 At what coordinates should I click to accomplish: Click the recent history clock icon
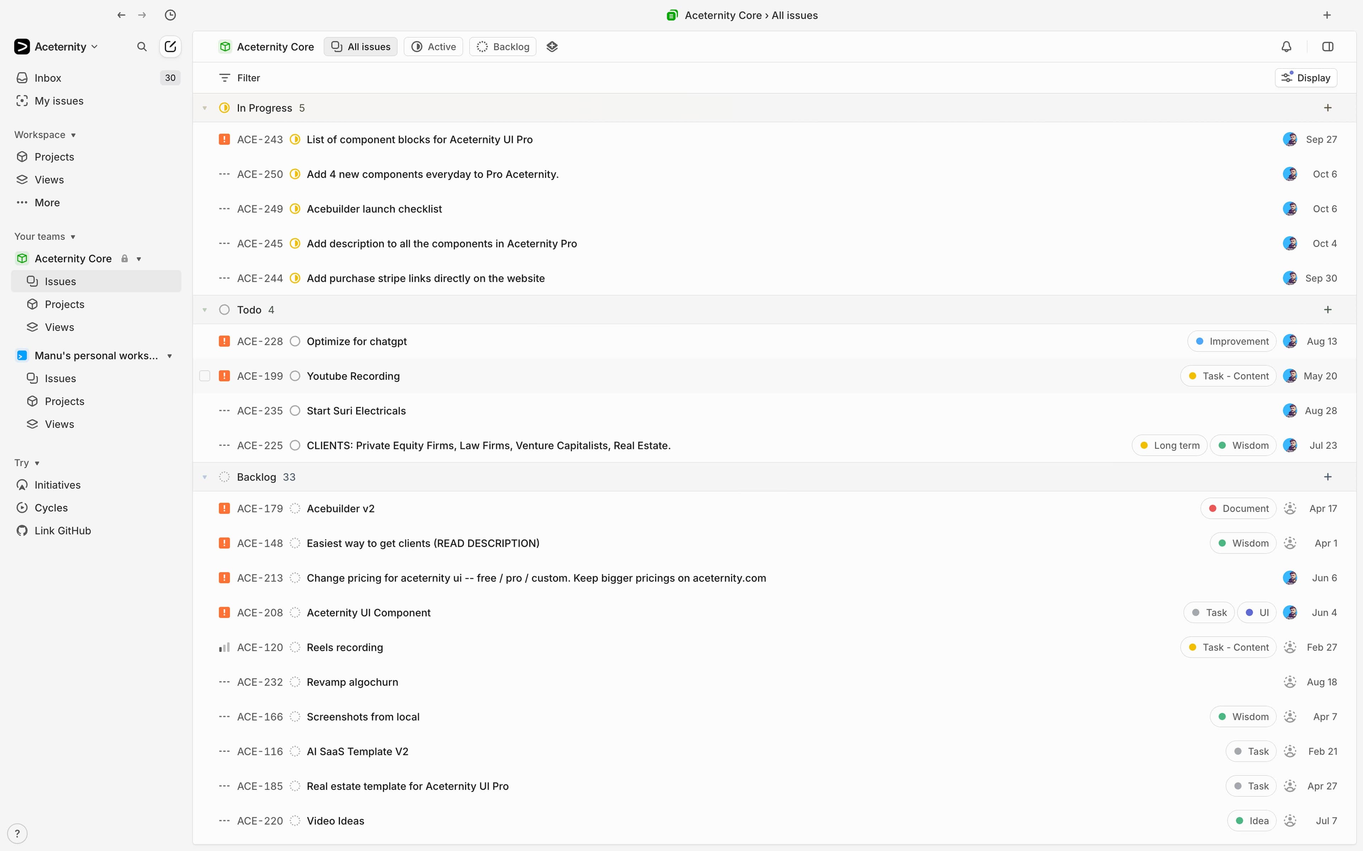[170, 15]
